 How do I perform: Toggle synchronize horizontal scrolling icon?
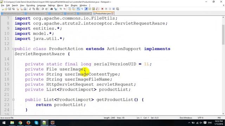point(73,9)
